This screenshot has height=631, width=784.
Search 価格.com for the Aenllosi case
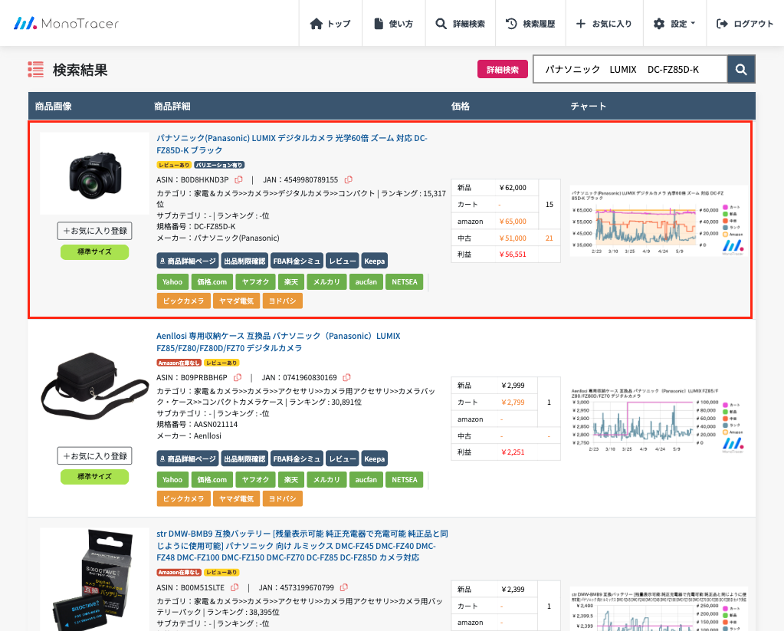pyautogui.click(x=212, y=479)
